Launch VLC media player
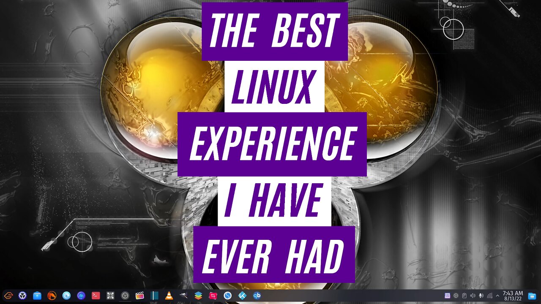This screenshot has width=541, height=304. [169, 296]
